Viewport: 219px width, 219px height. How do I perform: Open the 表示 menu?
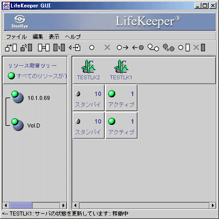pos(54,37)
